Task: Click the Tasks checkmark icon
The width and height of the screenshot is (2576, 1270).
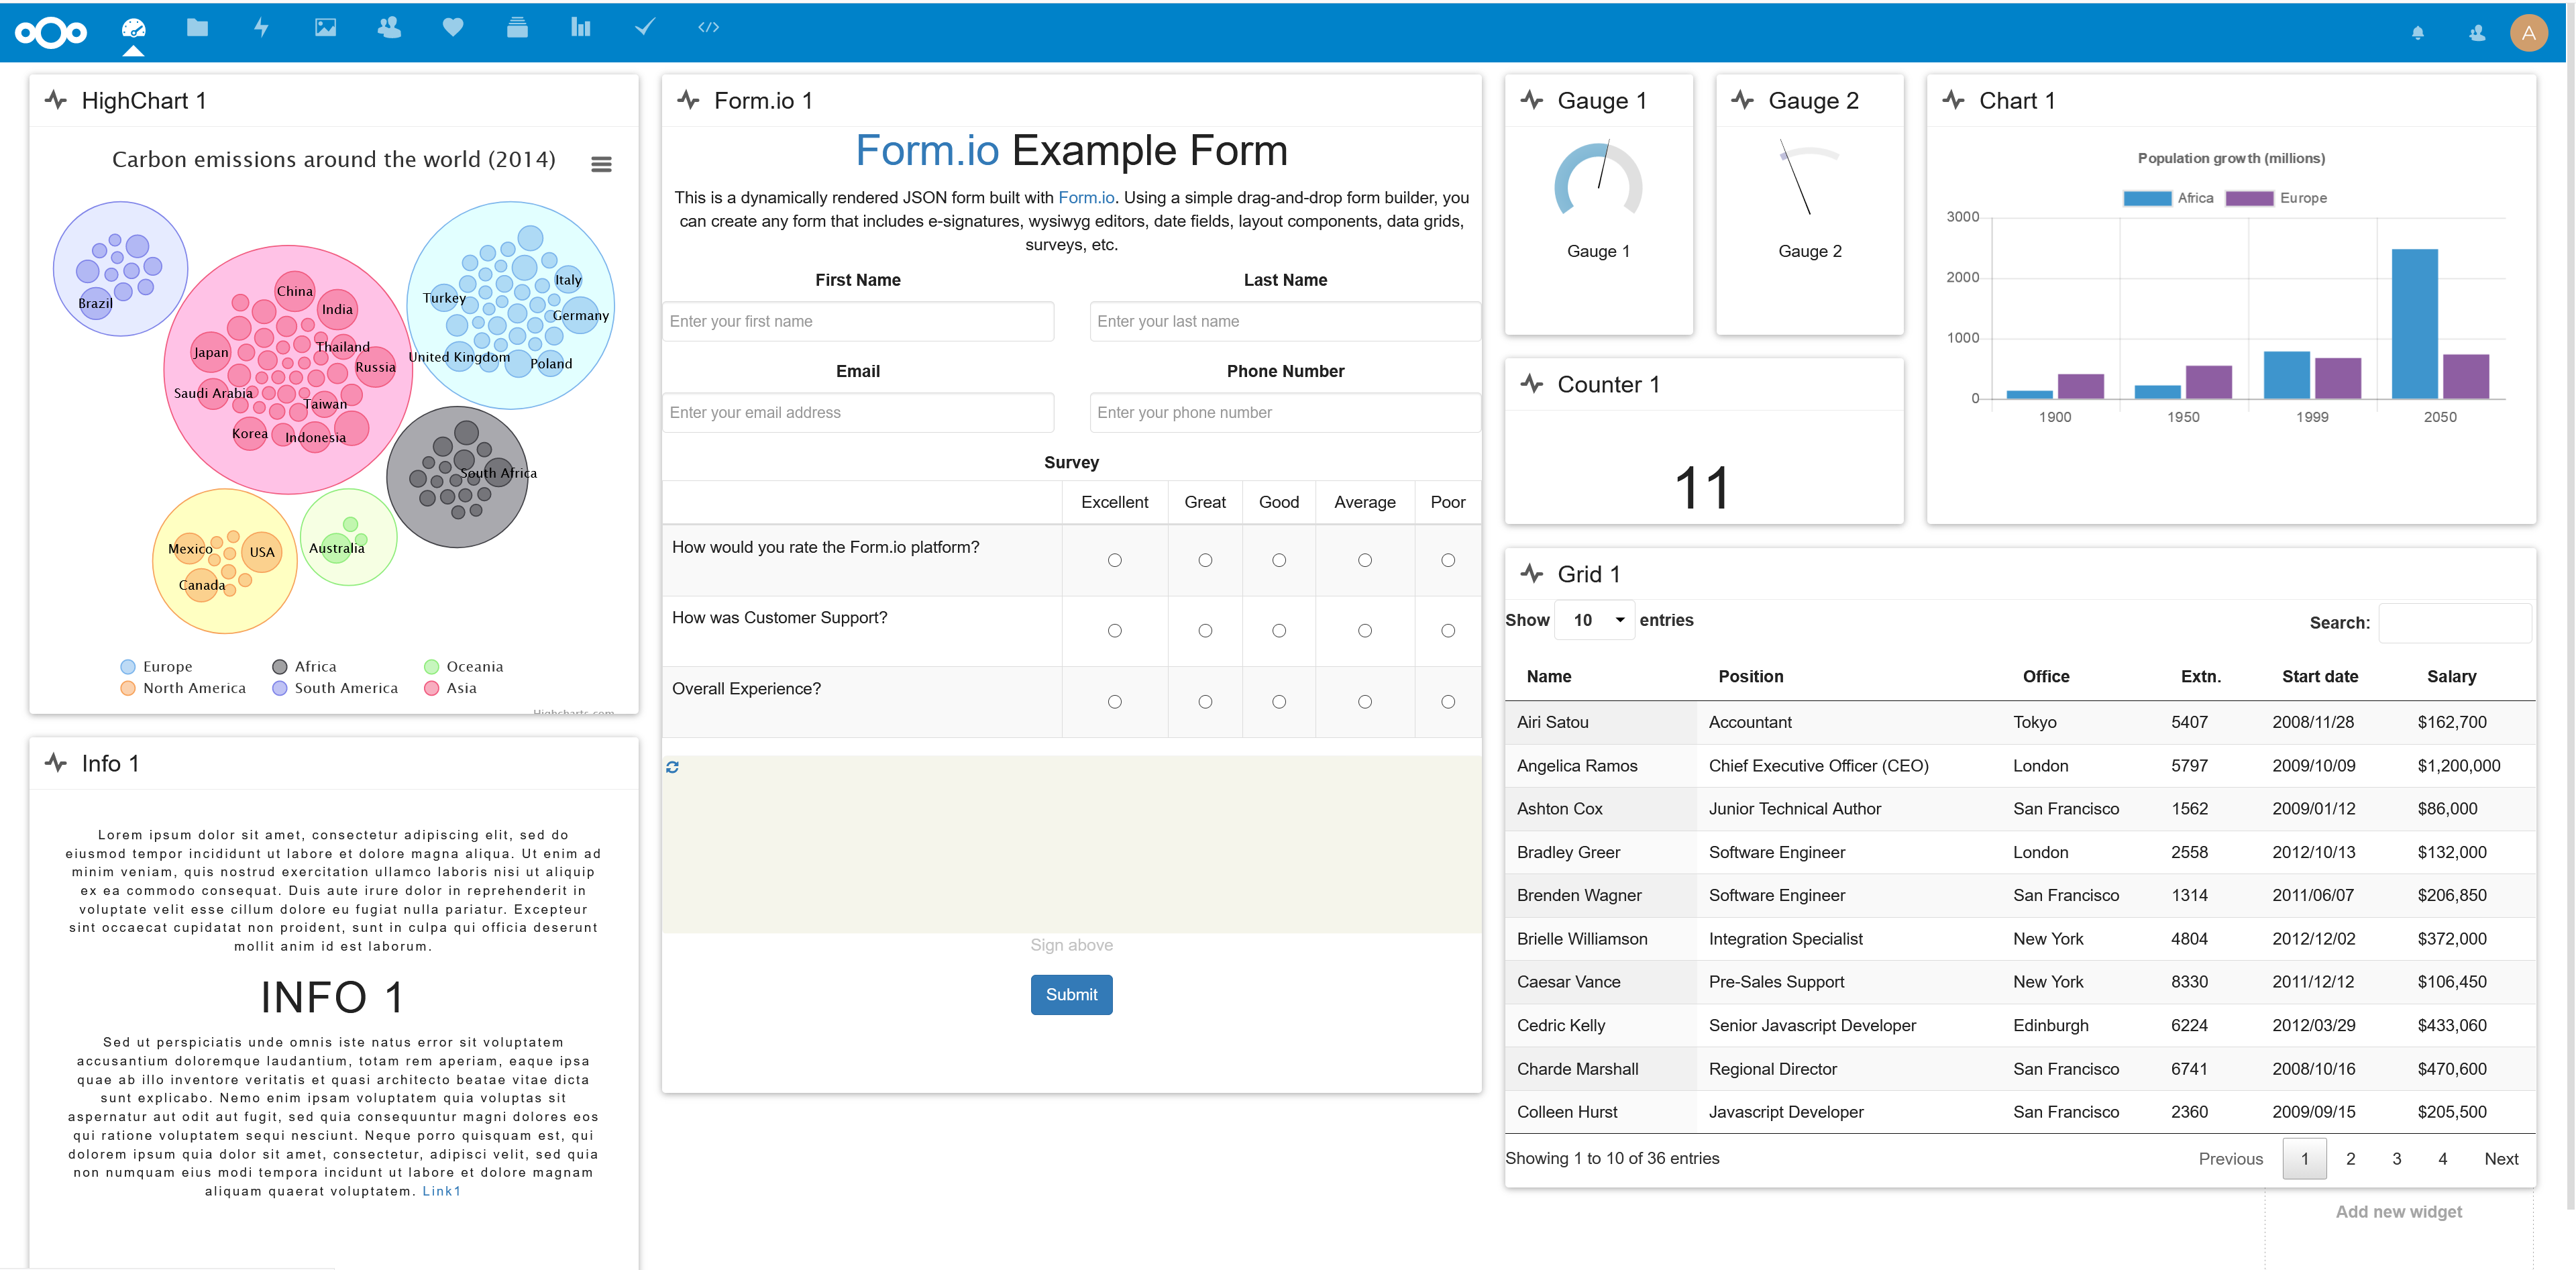Action: click(x=645, y=30)
